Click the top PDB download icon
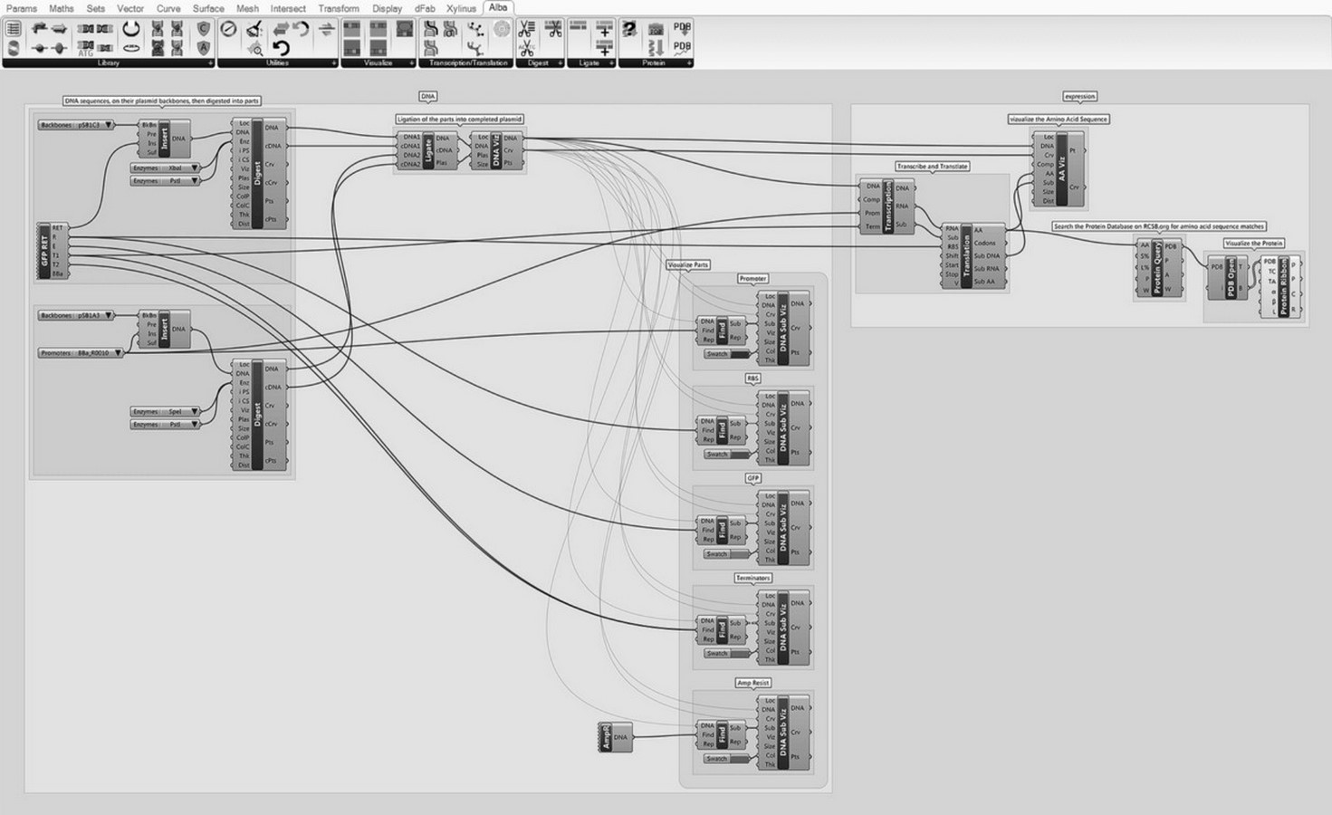 682,29
